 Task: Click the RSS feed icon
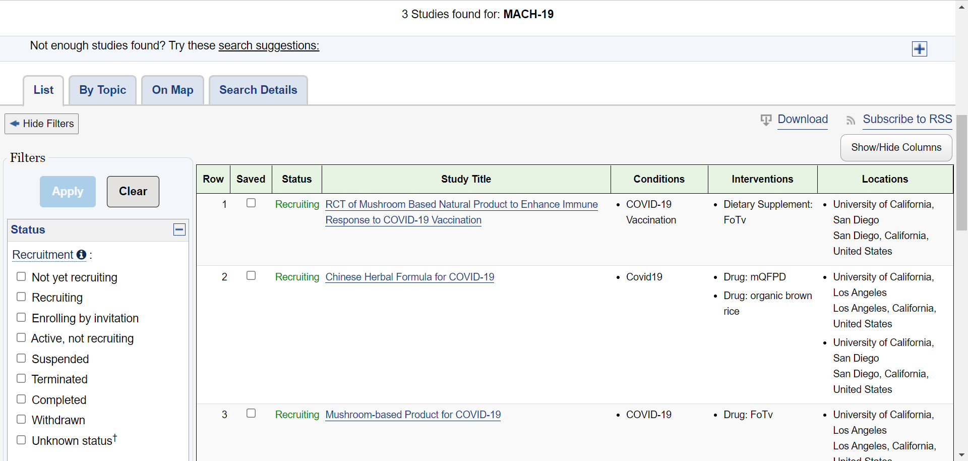[851, 120]
